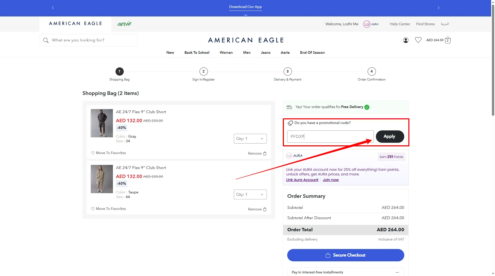Image resolution: width=495 pixels, height=276 pixels.
Task: Remove the Gray Club Short using the trash icon
Action: 265,153
